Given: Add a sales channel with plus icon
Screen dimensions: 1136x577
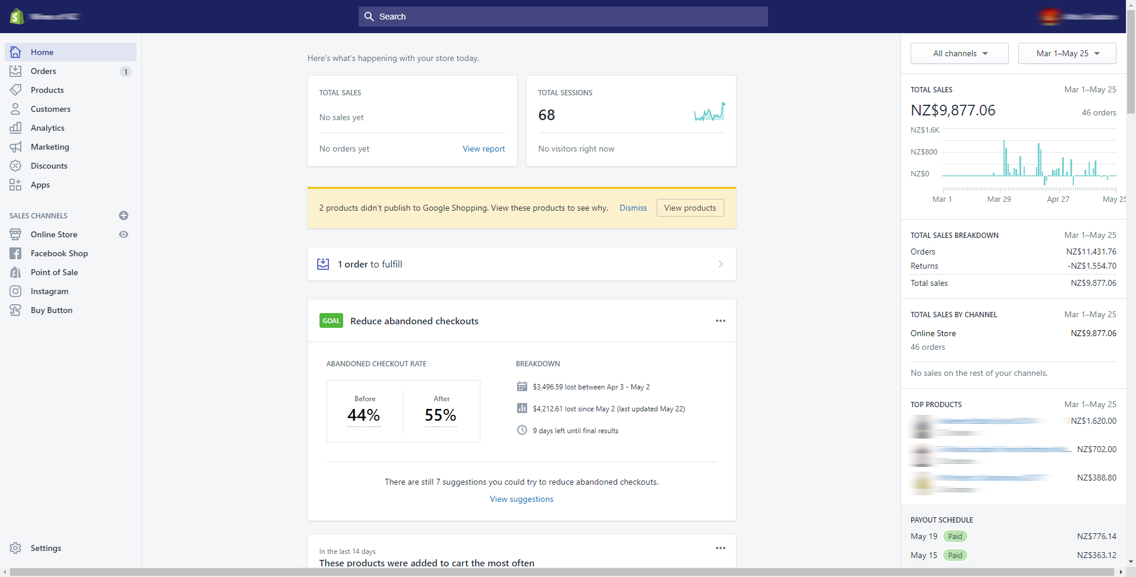Looking at the screenshot, I should click(124, 215).
